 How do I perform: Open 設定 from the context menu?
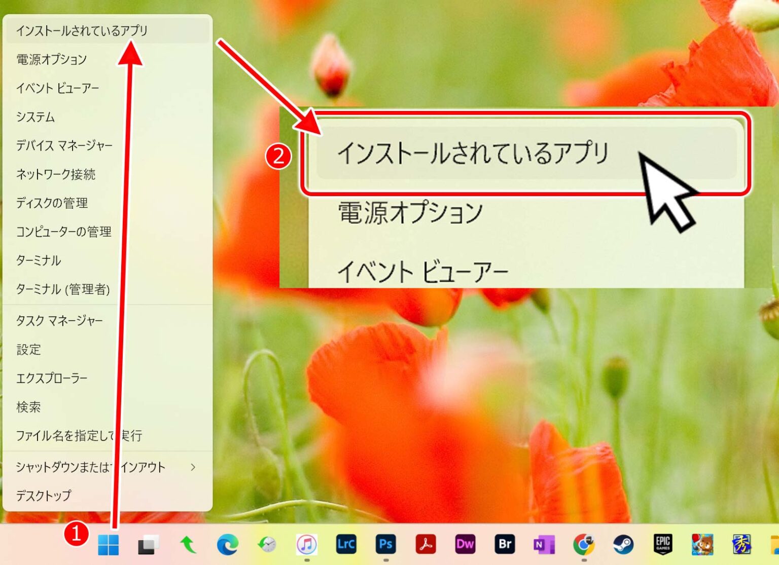coord(108,349)
